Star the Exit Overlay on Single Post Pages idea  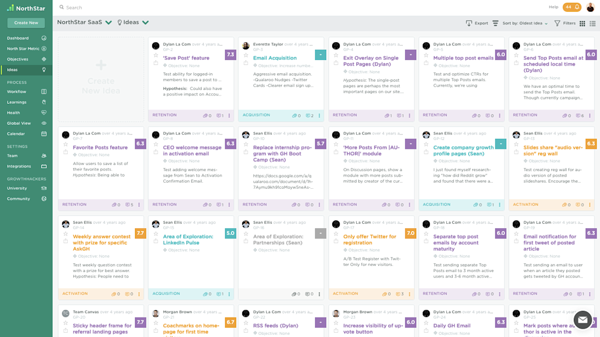[x=336, y=56]
